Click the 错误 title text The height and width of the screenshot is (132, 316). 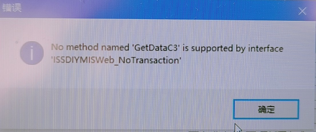click(x=11, y=9)
